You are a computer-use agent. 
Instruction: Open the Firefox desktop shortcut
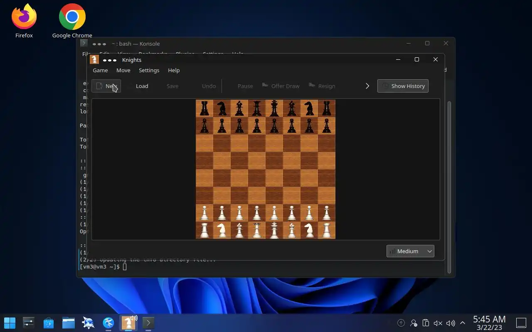(x=24, y=21)
